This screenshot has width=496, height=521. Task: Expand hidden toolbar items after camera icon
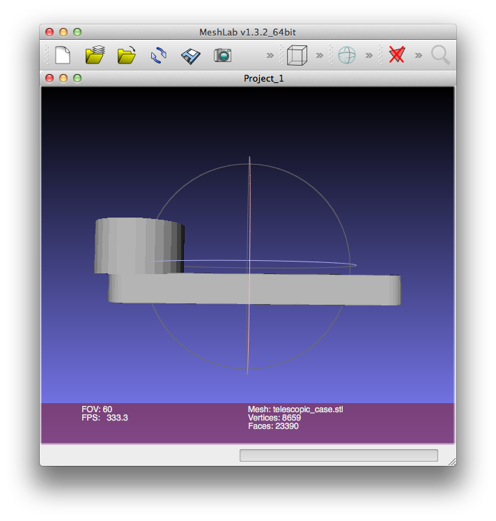[x=270, y=55]
